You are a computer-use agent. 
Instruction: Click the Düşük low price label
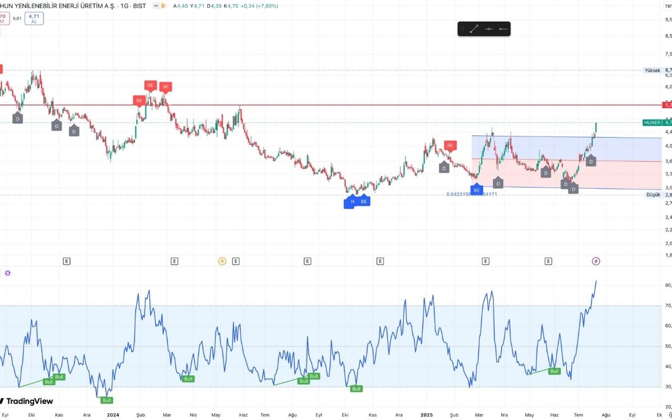click(x=654, y=194)
